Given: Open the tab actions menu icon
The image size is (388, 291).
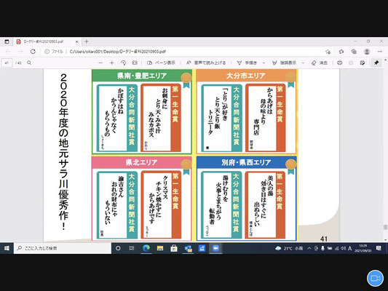Looking at the screenshot, I should coord(7,41).
